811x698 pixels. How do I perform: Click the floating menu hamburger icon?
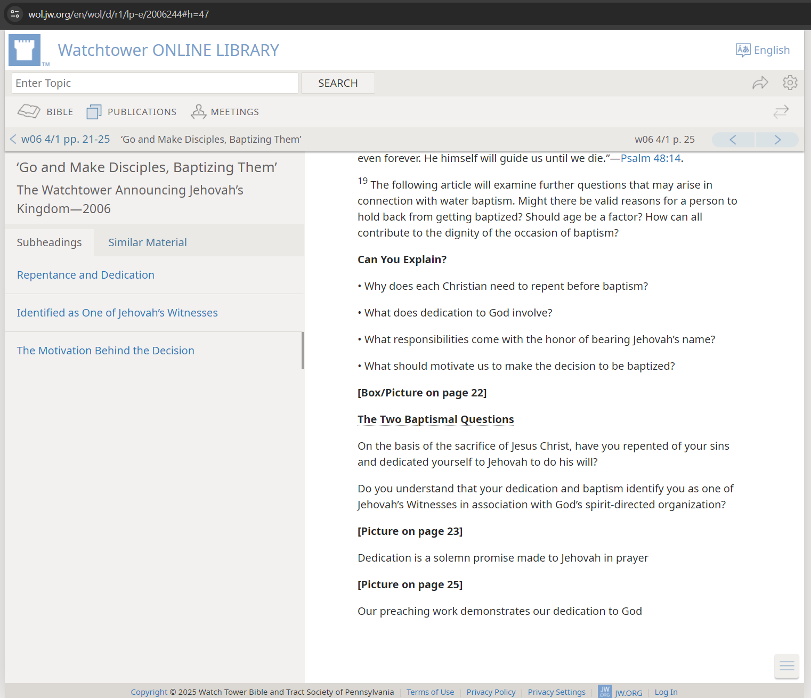click(786, 665)
